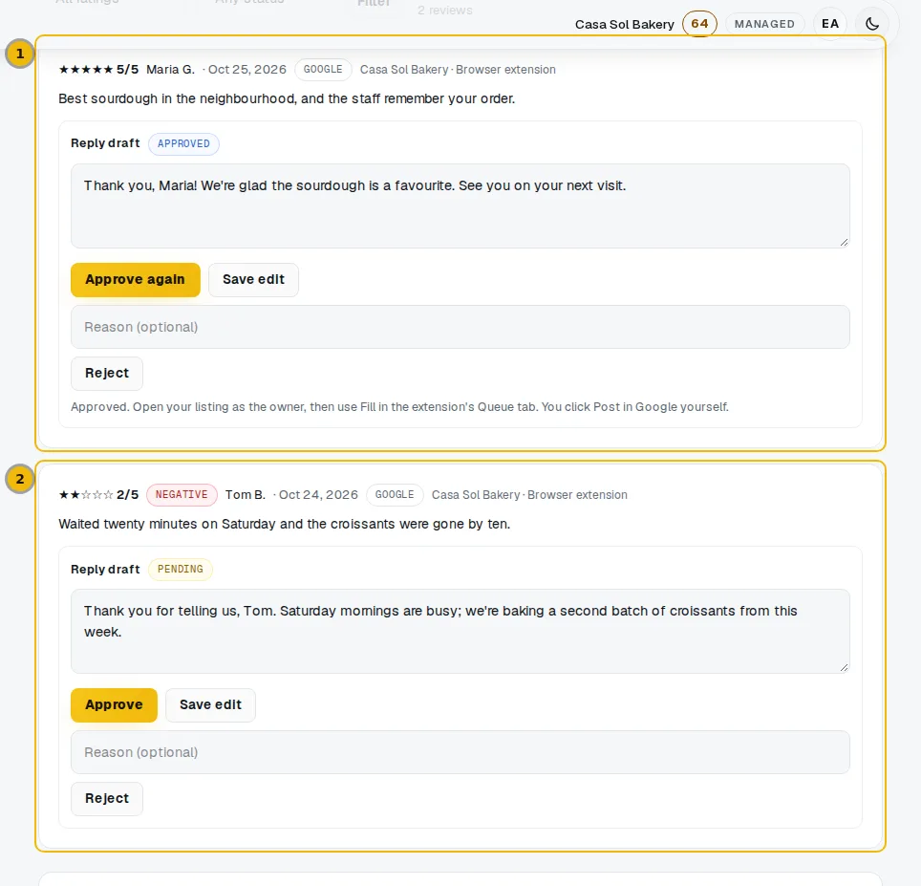Save edit for the croissants reply draft
This screenshot has height=886, width=921.
pos(210,705)
